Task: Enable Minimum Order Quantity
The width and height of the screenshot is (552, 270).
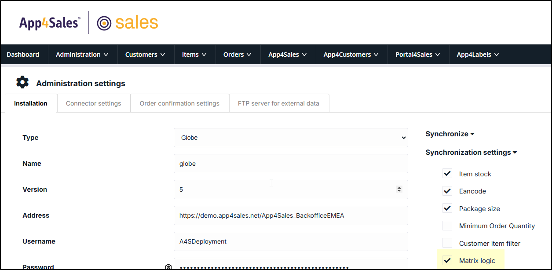Action: [x=447, y=226]
